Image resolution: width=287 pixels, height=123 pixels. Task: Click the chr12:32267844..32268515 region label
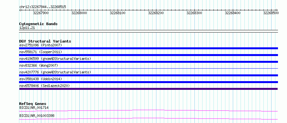pyautogui.click(x=43, y=7)
